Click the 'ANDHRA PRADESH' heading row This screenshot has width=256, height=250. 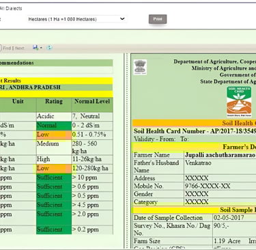click(x=56, y=87)
